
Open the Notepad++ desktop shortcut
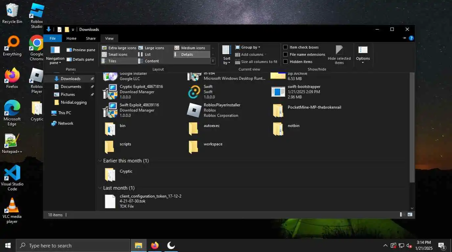tap(12, 143)
